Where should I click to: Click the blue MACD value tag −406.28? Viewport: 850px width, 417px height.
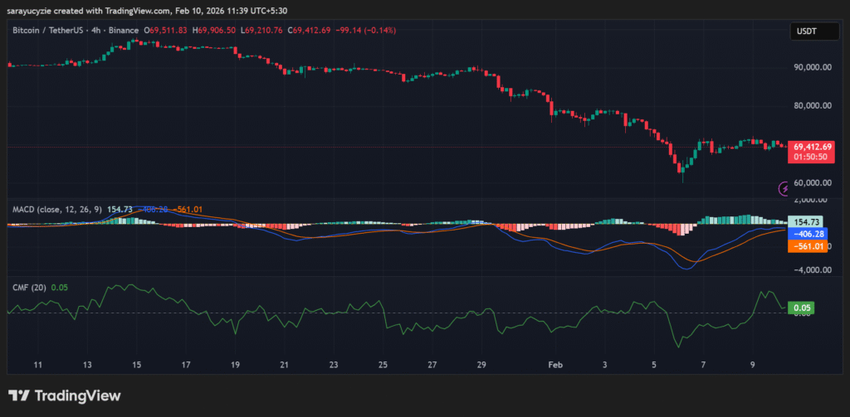pyautogui.click(x=807, y=234)
